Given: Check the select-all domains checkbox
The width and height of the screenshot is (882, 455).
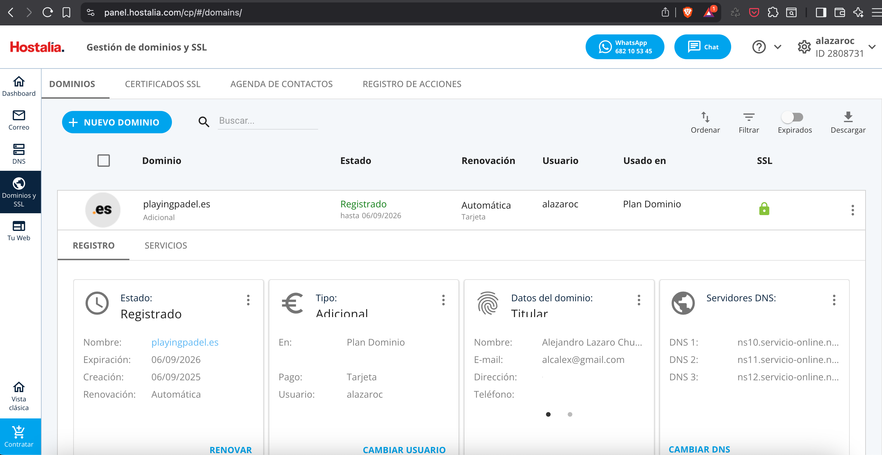Looking at the screenshot, I should (x=103, y=160).
